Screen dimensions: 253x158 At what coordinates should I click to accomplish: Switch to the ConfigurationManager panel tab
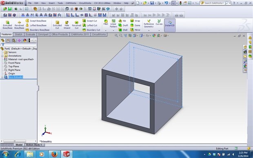pos(14,40)
